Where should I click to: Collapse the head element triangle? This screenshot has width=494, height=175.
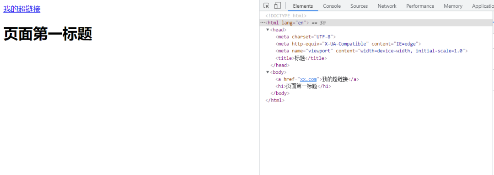(x=268, y=30)
